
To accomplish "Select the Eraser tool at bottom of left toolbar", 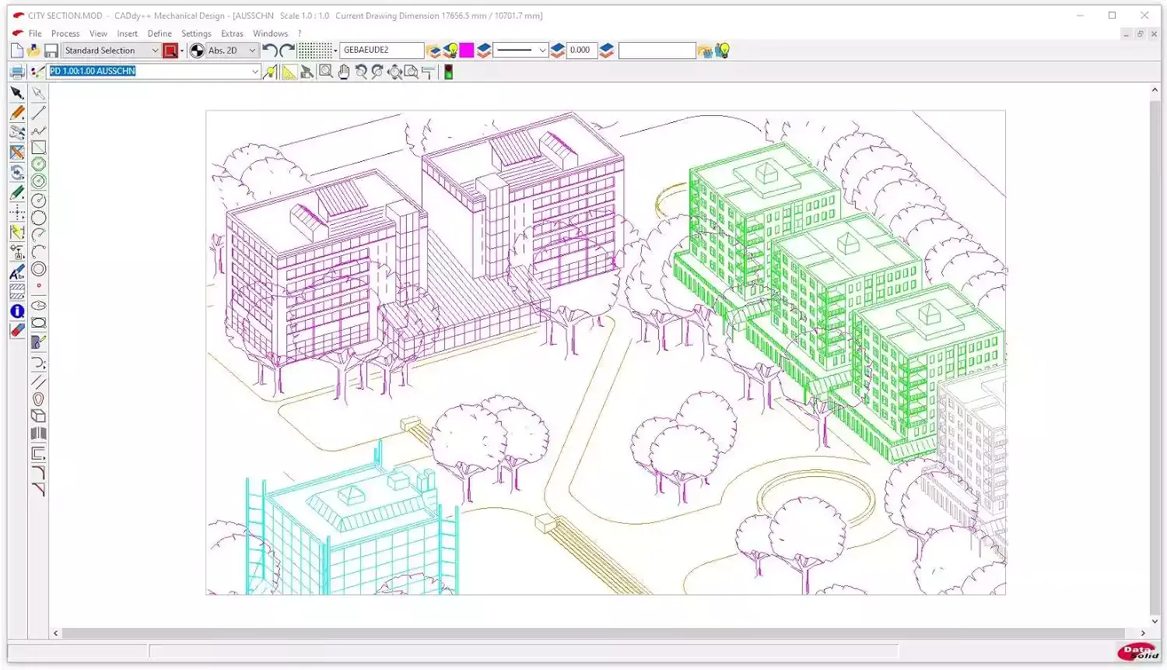I will [17, 330].
